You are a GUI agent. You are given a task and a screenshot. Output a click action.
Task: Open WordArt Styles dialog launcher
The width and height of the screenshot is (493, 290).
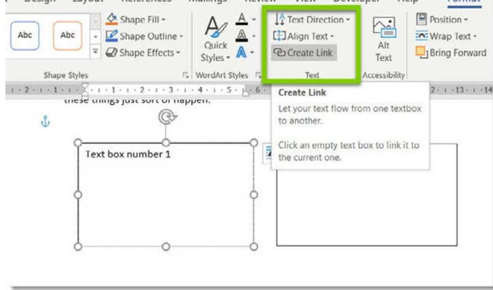click(258, 75)
